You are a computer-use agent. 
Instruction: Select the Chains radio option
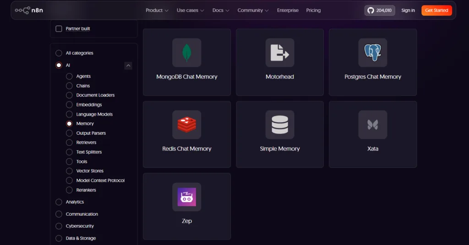click(x=69, y=86)
